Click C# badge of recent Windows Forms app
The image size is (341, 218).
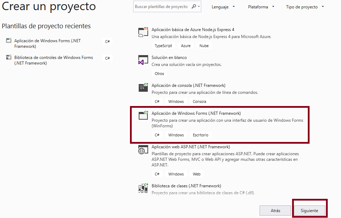(x=107, y=41)
